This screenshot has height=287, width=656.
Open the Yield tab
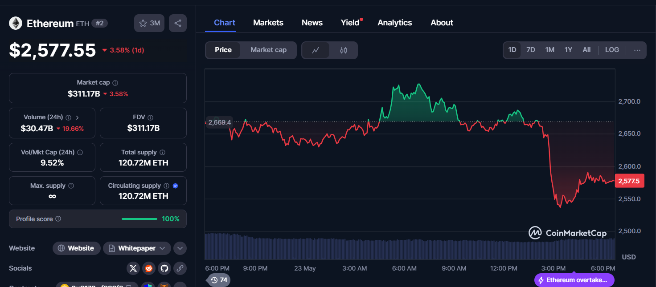click(350, 23)
